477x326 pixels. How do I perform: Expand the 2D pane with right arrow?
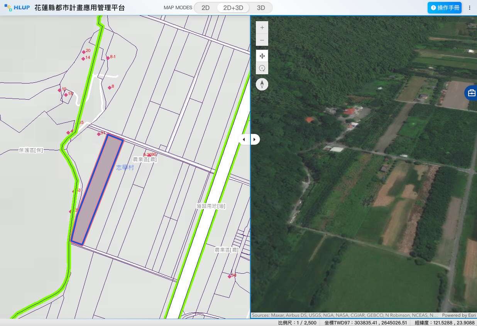coord(255,139)
